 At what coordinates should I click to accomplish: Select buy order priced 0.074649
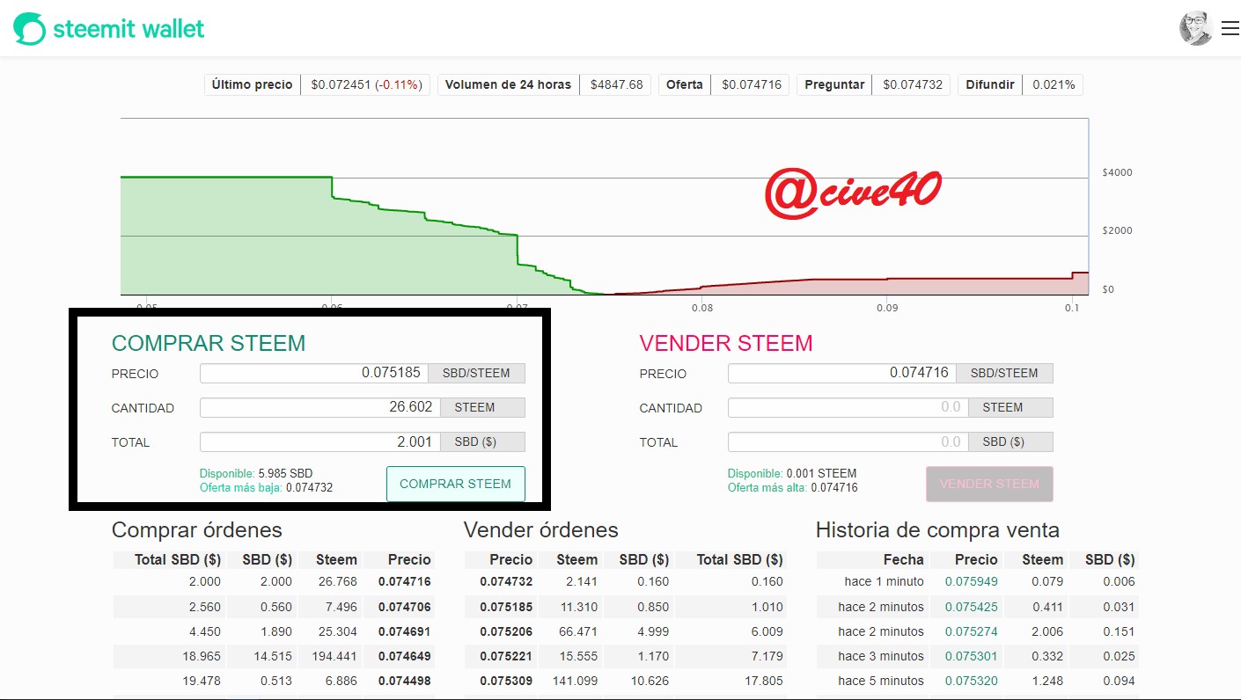273,656
